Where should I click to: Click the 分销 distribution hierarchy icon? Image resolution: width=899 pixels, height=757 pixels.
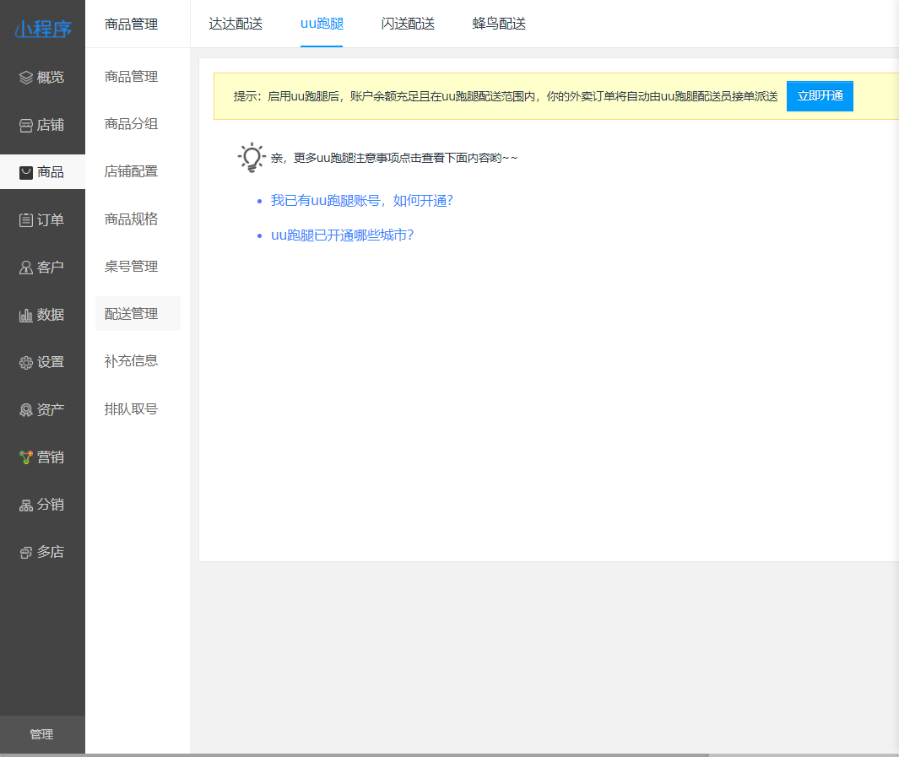(x=26, y=505)
